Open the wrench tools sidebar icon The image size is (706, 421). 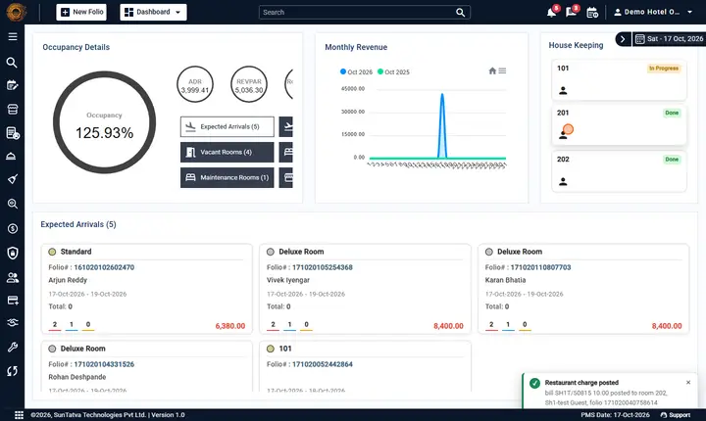pos(13,347)
